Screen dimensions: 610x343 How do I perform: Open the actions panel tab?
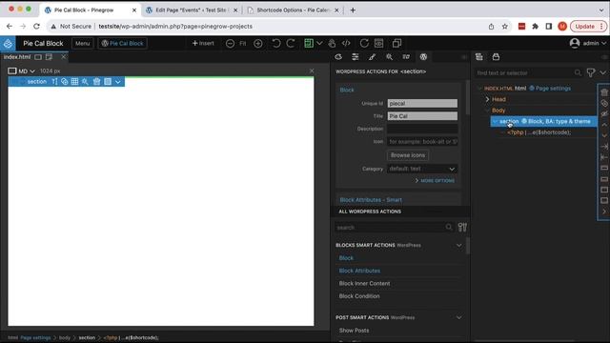point(406,57)
